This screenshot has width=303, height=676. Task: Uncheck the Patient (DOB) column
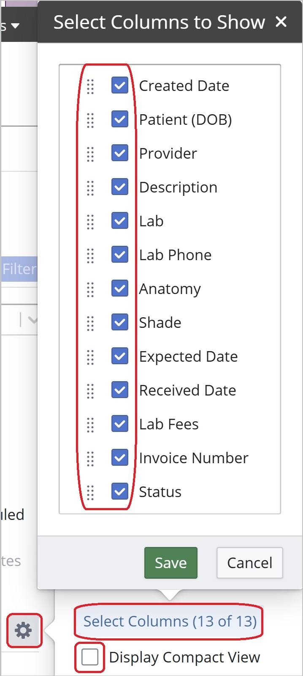tap(120, 119)
